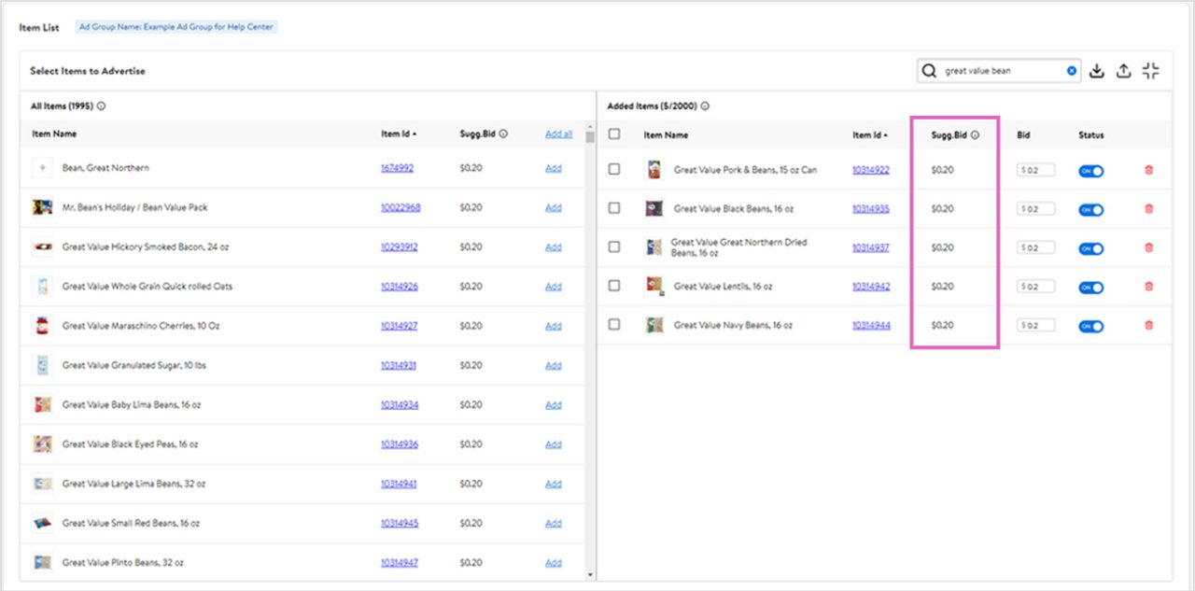1195x591 pixels.
Task: Check Great Value Lentils checkbox
Action: pos(614,286)
